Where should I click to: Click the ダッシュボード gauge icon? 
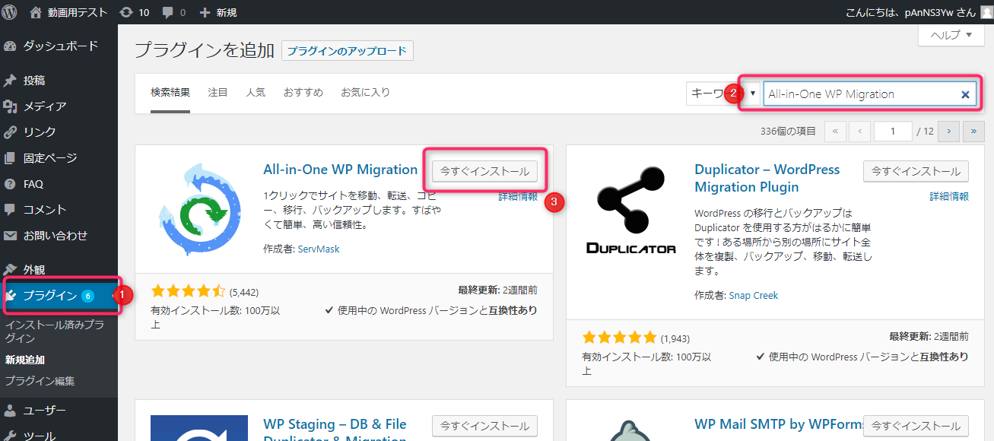pyautogui.click(x=10, y=46)
